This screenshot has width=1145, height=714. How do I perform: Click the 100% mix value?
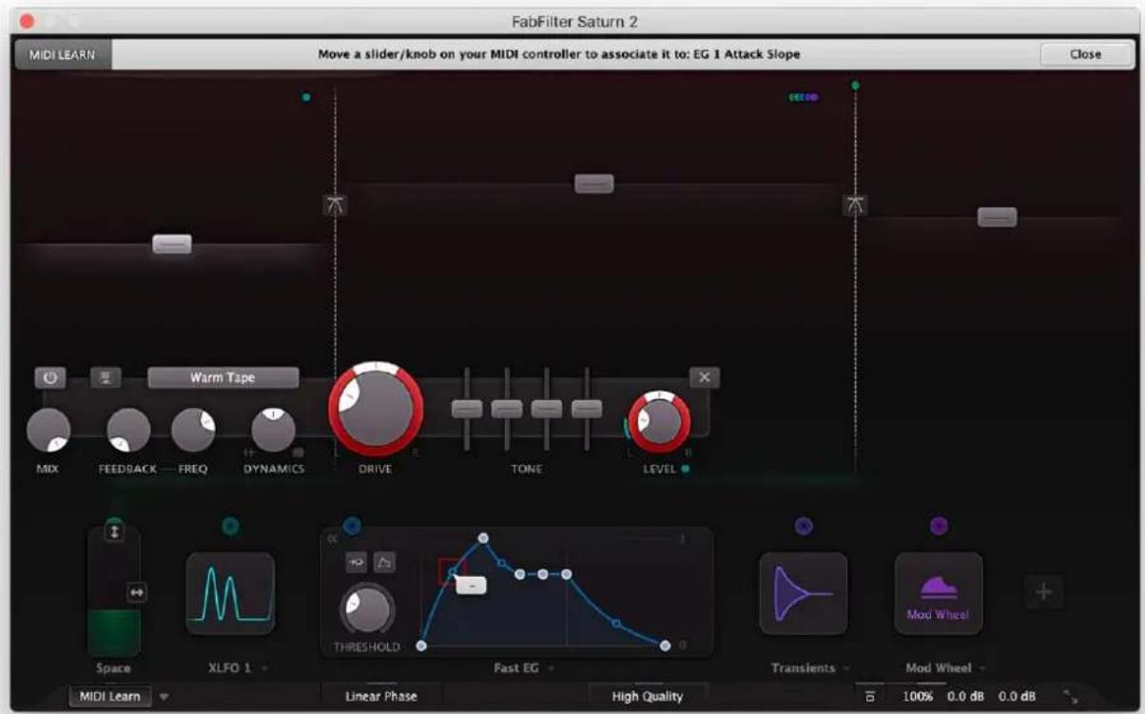click(918, 697)
